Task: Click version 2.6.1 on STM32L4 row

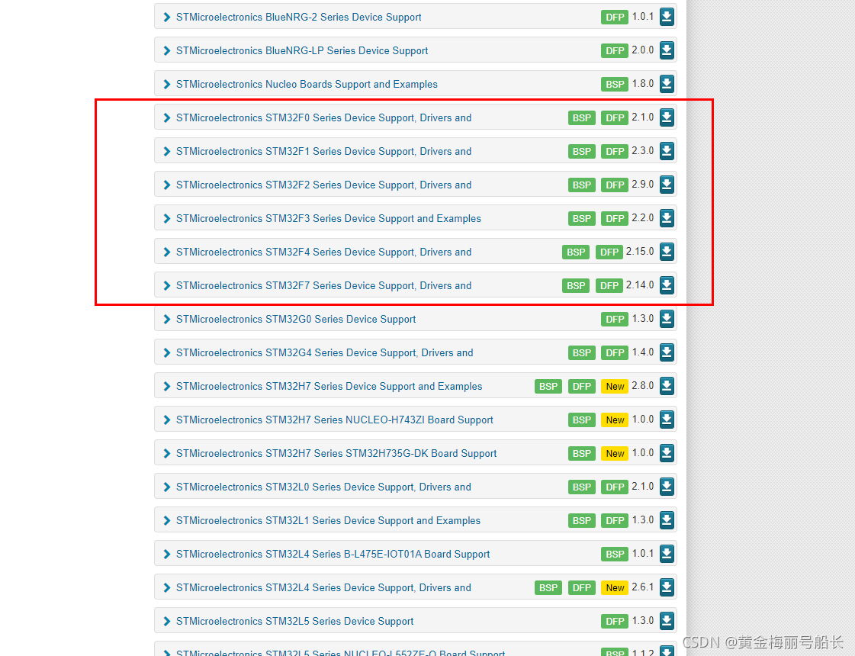Action: 643,587
